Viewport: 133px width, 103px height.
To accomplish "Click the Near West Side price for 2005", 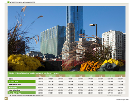I will 51,90.
